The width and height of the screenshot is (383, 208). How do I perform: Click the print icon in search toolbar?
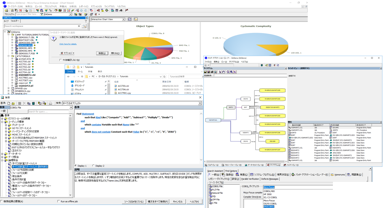point(50,103)
